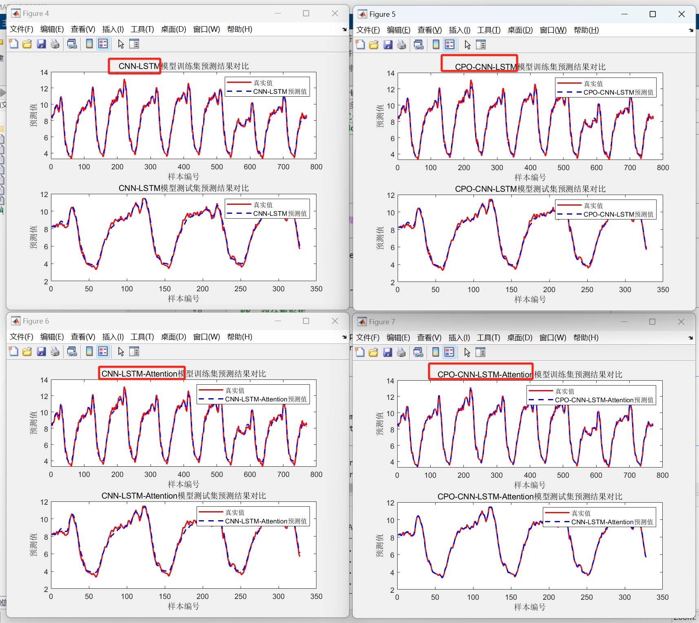
Task: Click Save icon in Figure 6 toolbar
Action: point(41,351)
